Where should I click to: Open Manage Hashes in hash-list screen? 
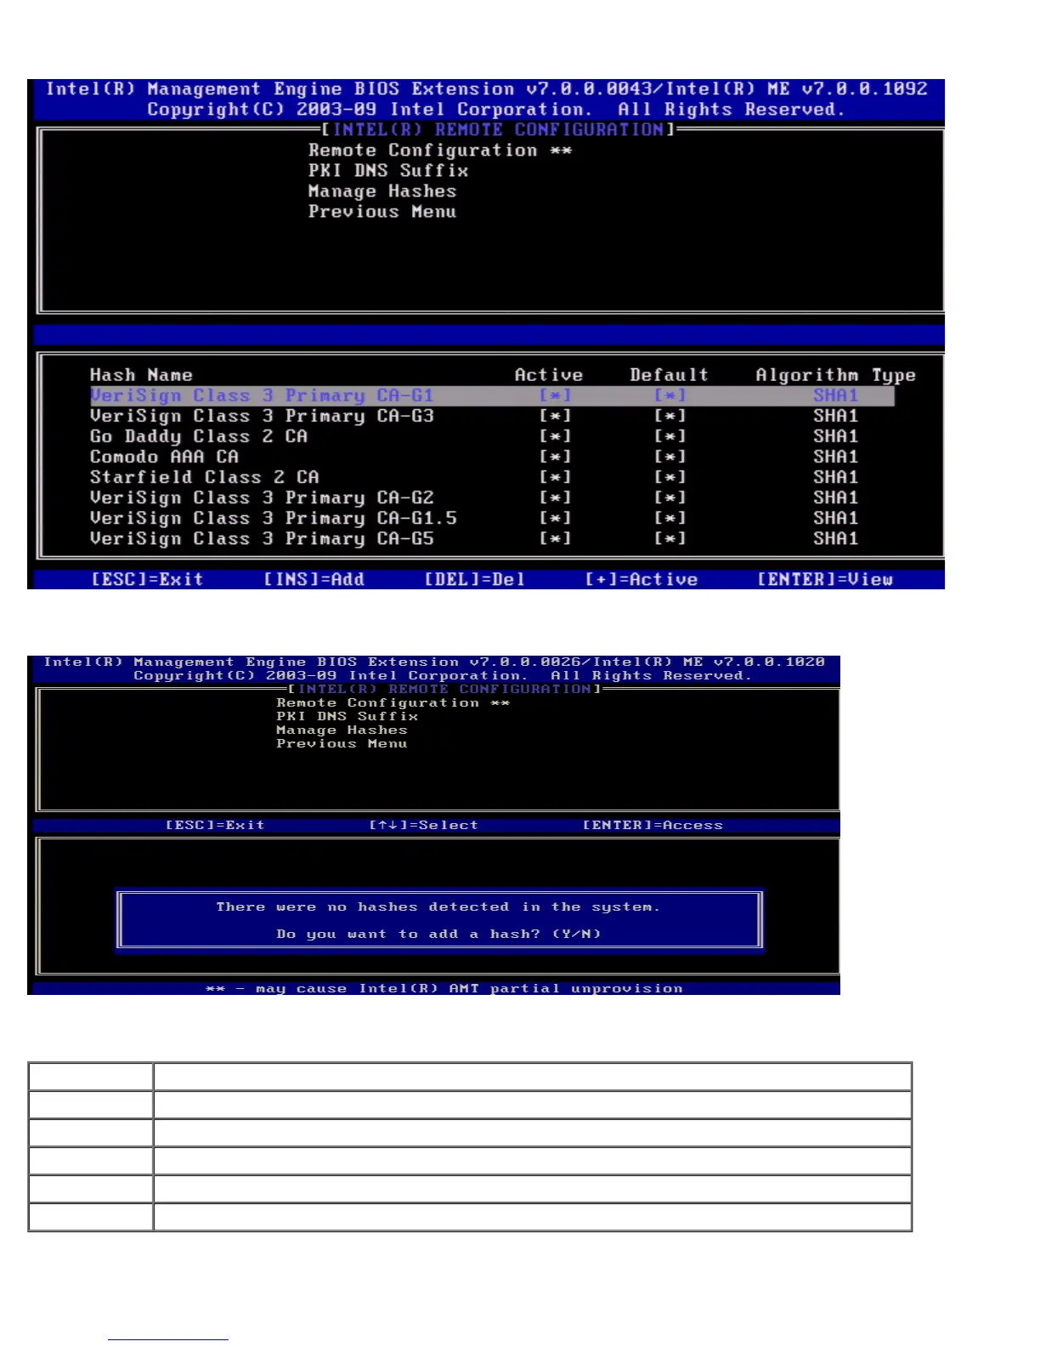coord(382,191)
